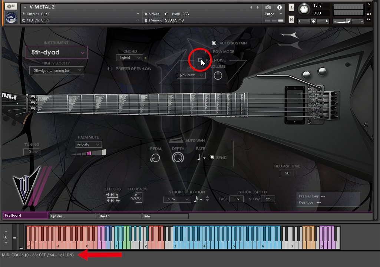Open the MIDI Ch Omni dropdown

point(81,20)
